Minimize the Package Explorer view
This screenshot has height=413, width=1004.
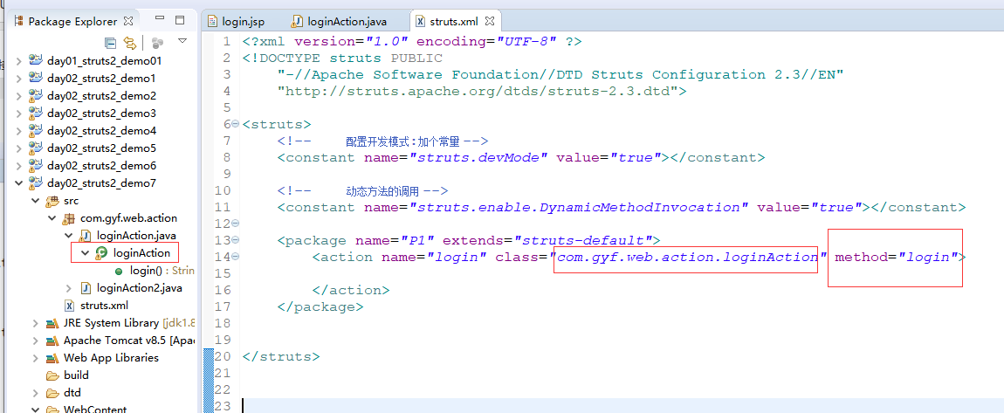coord(161,18)
